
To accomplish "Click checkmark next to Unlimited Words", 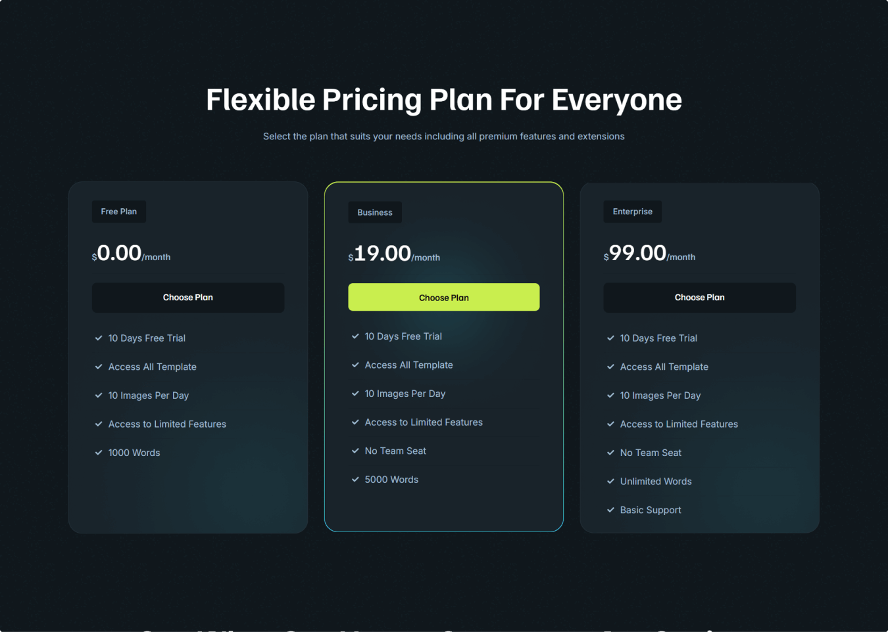I will tap(610, 482).
